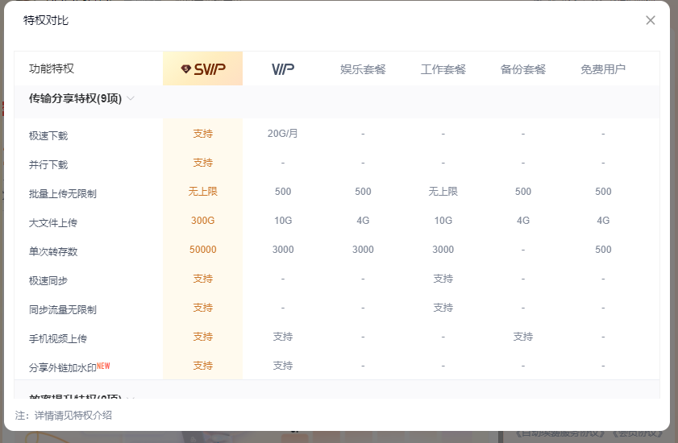This screenshot has width=678, height=443.
Task: Click the 工作套餐 无上限 value
Action: [x=443, y=192]
